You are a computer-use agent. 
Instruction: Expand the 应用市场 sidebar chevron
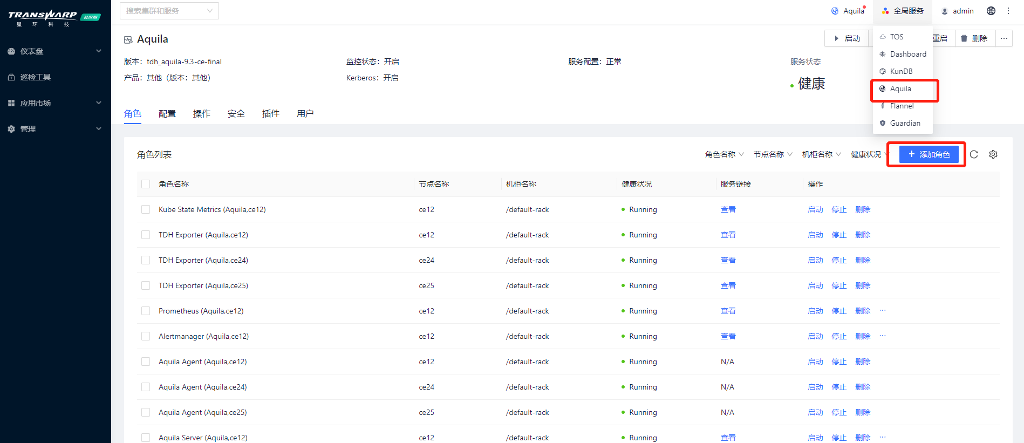[x=99, y=103]
